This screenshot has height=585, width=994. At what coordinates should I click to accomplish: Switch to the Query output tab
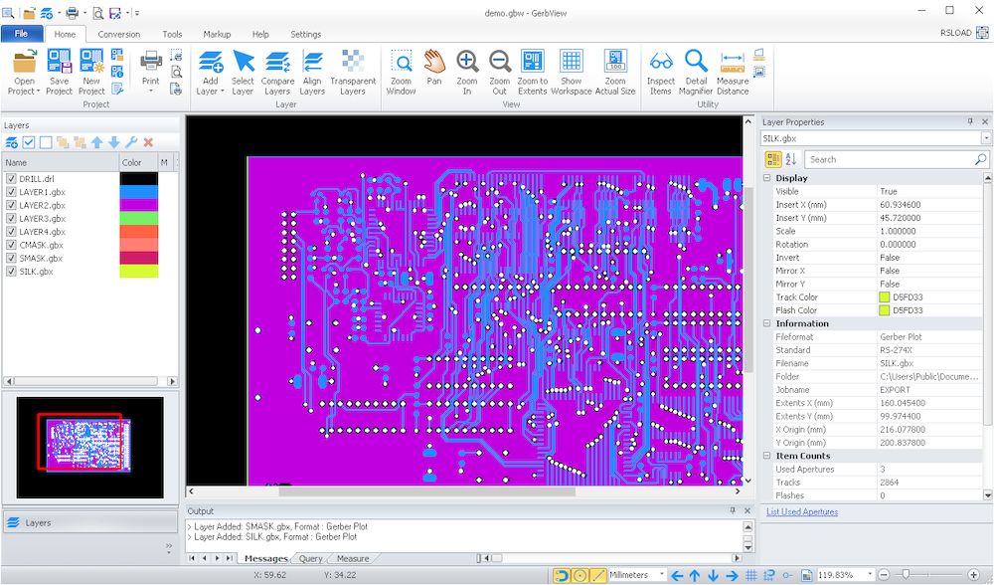(x=309, y=558)
